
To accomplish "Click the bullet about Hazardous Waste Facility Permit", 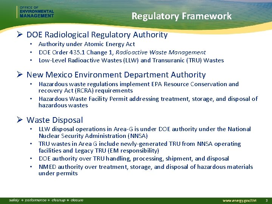I will tap(148, 102).
